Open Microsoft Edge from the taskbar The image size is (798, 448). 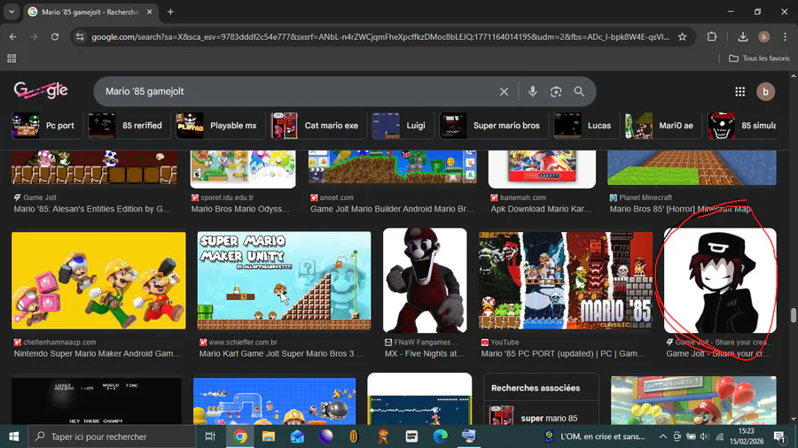(x=440, y=436)
